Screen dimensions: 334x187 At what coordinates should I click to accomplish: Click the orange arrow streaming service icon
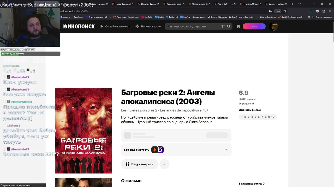(155, 150)
